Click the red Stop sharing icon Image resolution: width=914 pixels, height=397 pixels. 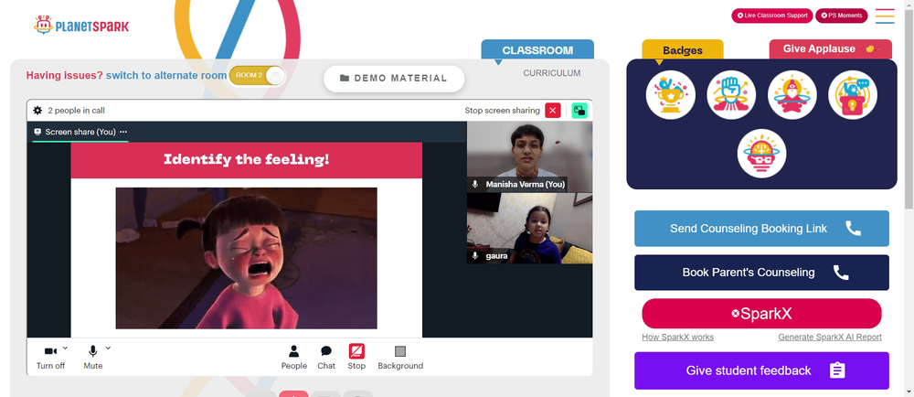356,351
